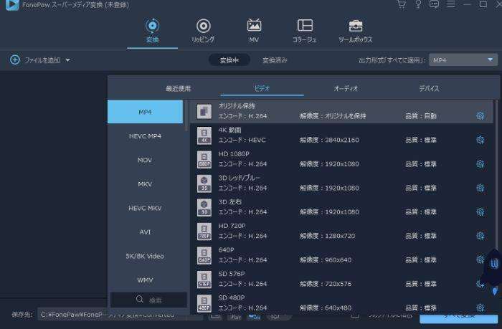This screenshot has width=502, height=329.
Task: Choose 5K/8K Video format
Action: [x=145, y=256]
